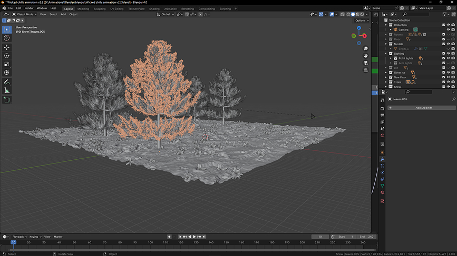
Task: Open the Object Mode dropdown
Action: [x=25, y=14]
